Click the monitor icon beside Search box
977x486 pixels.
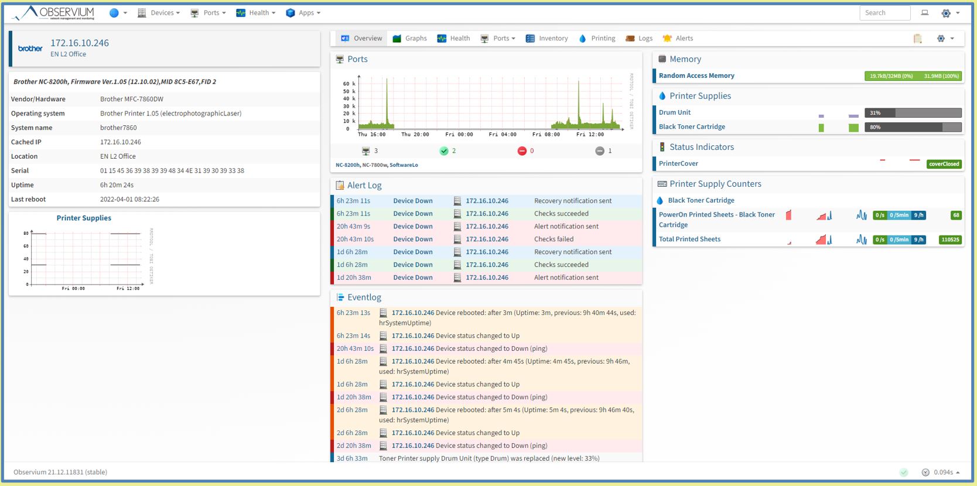click(x=925, y=13)
